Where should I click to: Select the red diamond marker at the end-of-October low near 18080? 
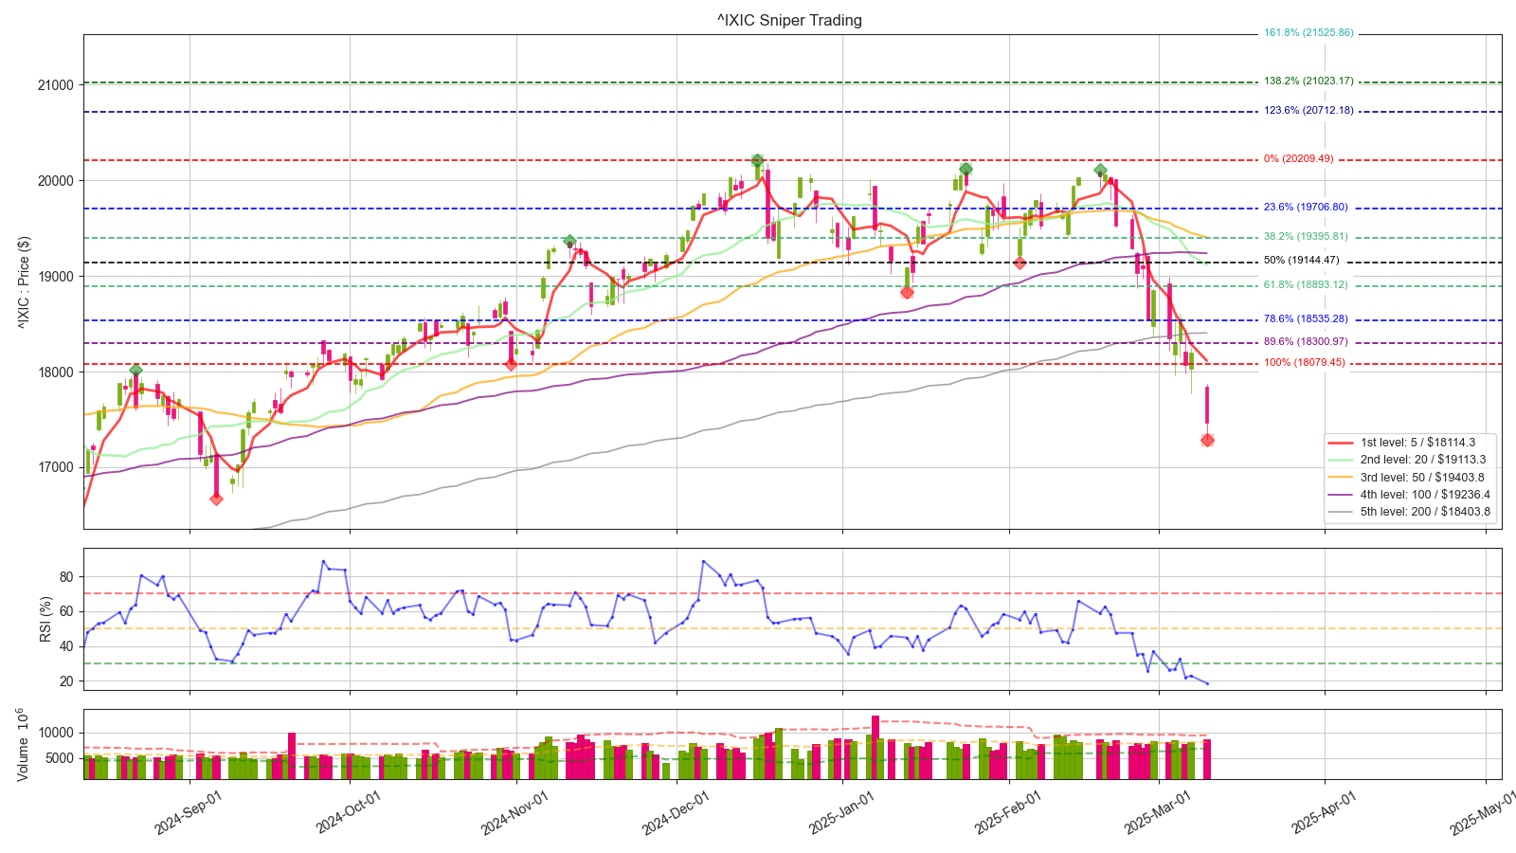pos(511,364)
